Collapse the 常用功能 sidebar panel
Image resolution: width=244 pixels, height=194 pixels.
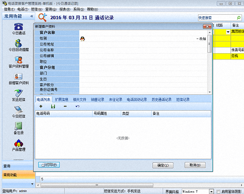32,16
